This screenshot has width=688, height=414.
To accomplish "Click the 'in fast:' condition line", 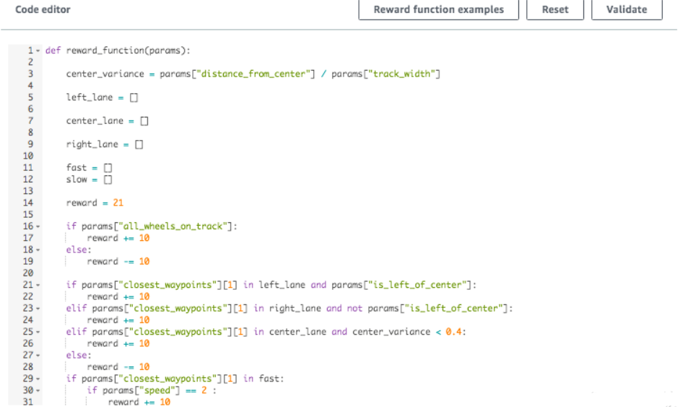I will (175, 379).
